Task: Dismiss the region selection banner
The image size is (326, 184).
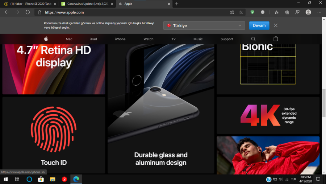Action: [x=276, y=25]
